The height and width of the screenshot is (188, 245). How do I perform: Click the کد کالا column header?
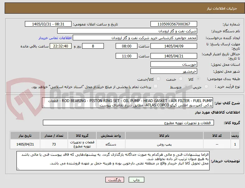coord(217,136)
